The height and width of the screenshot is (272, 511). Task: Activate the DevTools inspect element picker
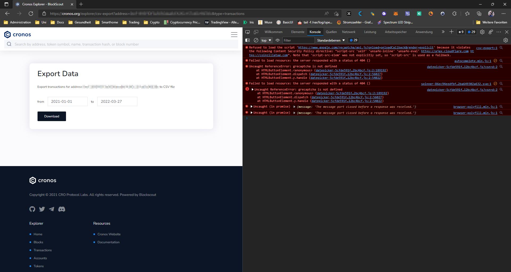click(x=248, y=32)
